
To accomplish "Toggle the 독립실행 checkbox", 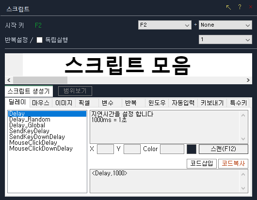I will pos(39,40).
